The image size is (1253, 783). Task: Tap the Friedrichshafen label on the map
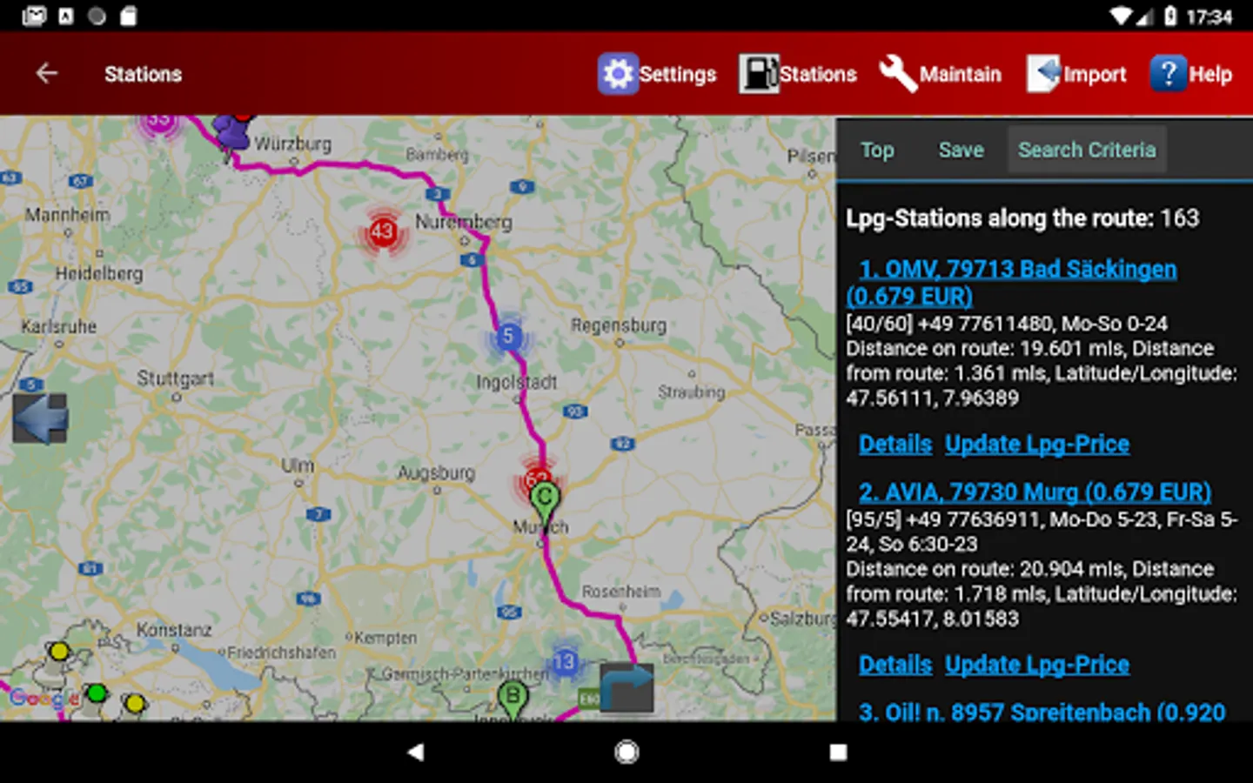click(x=281, y=652)
